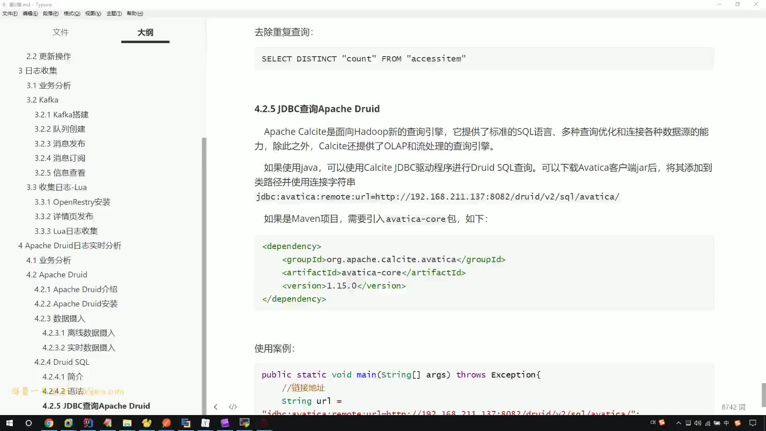Open Cortana search circle in taskbar
Image resolution: width=766 pixels, height=431 pixels.
tap(28, 423)
